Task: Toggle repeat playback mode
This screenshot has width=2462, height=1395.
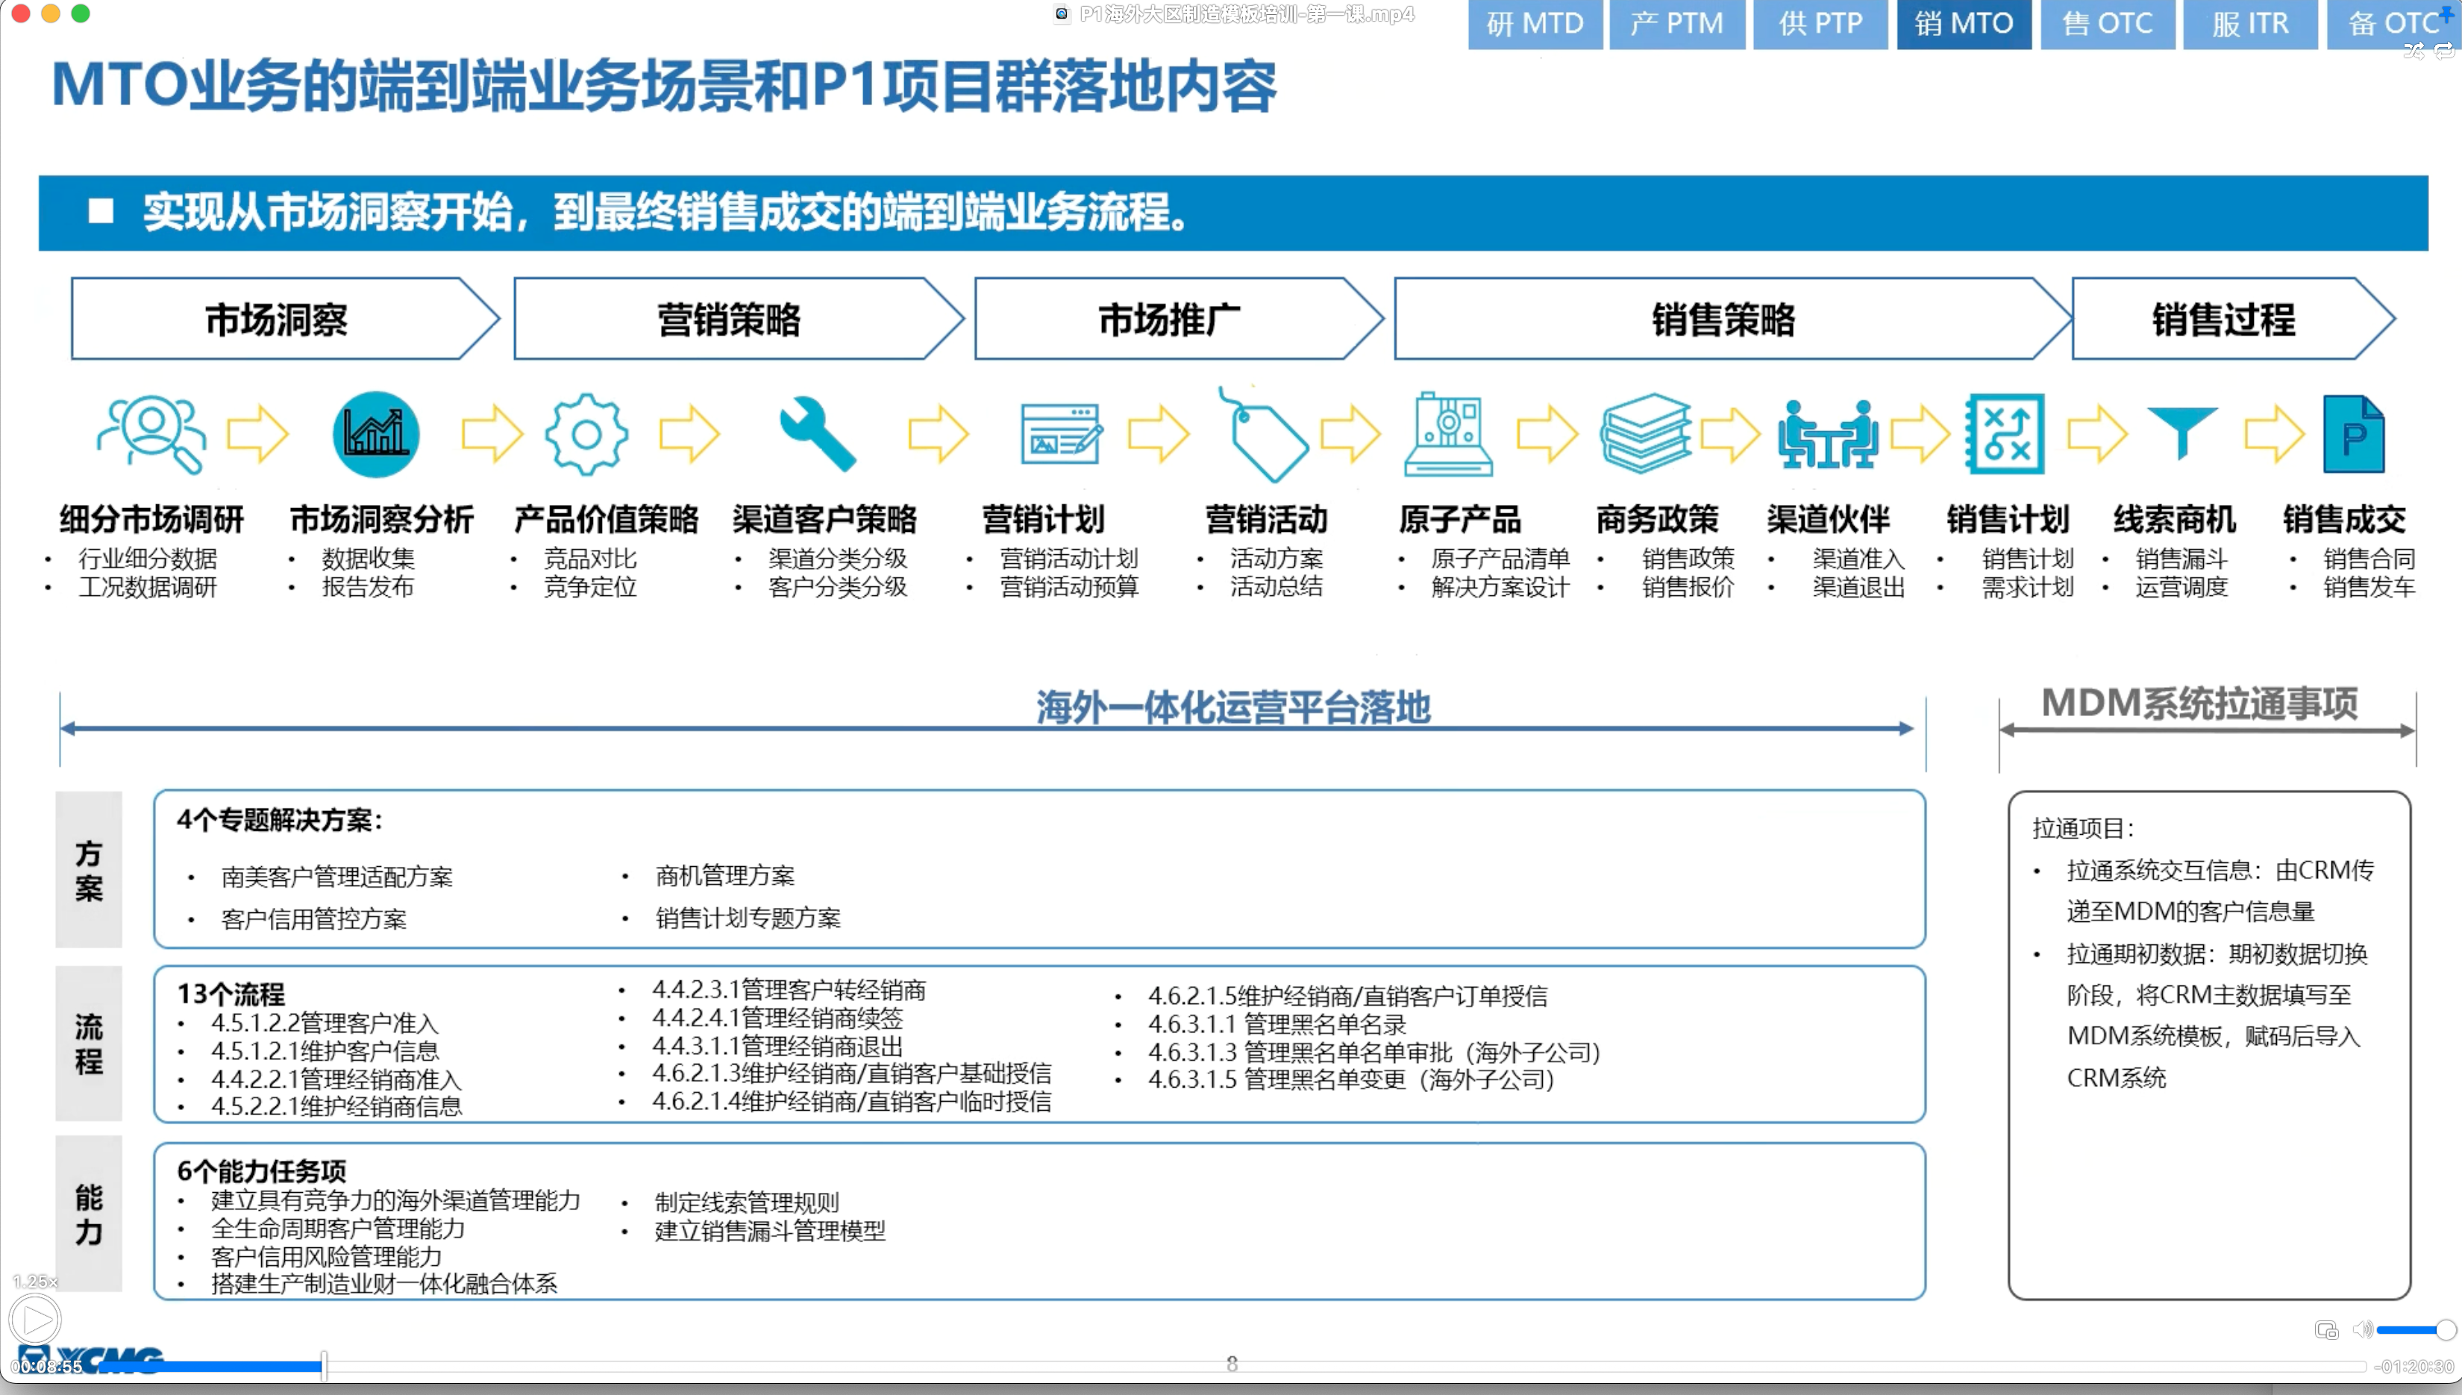Action: pos(2444,51)
